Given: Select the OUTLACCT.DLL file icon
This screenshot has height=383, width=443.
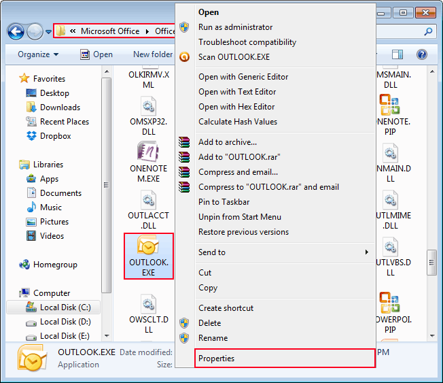Looking at the screenshot, I should pyautogui.click(x=149, y=200).
